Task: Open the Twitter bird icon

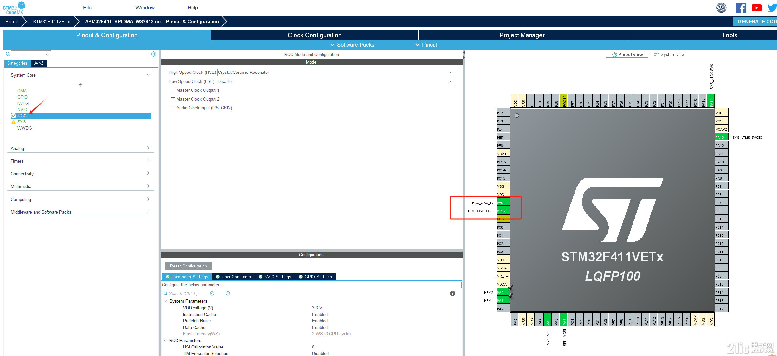Action: [x=772, y=8]
